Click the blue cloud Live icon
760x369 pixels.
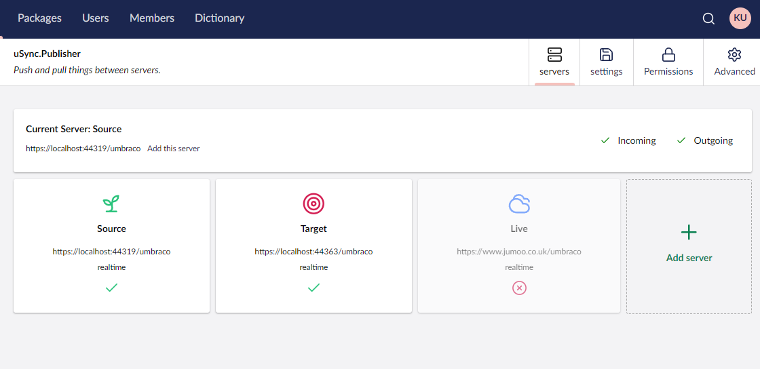pos(519,203)
